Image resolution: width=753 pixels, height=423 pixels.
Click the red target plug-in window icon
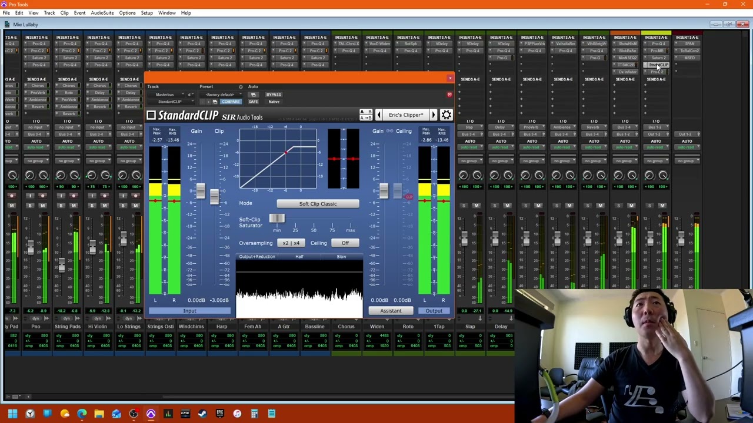point(449,95)
